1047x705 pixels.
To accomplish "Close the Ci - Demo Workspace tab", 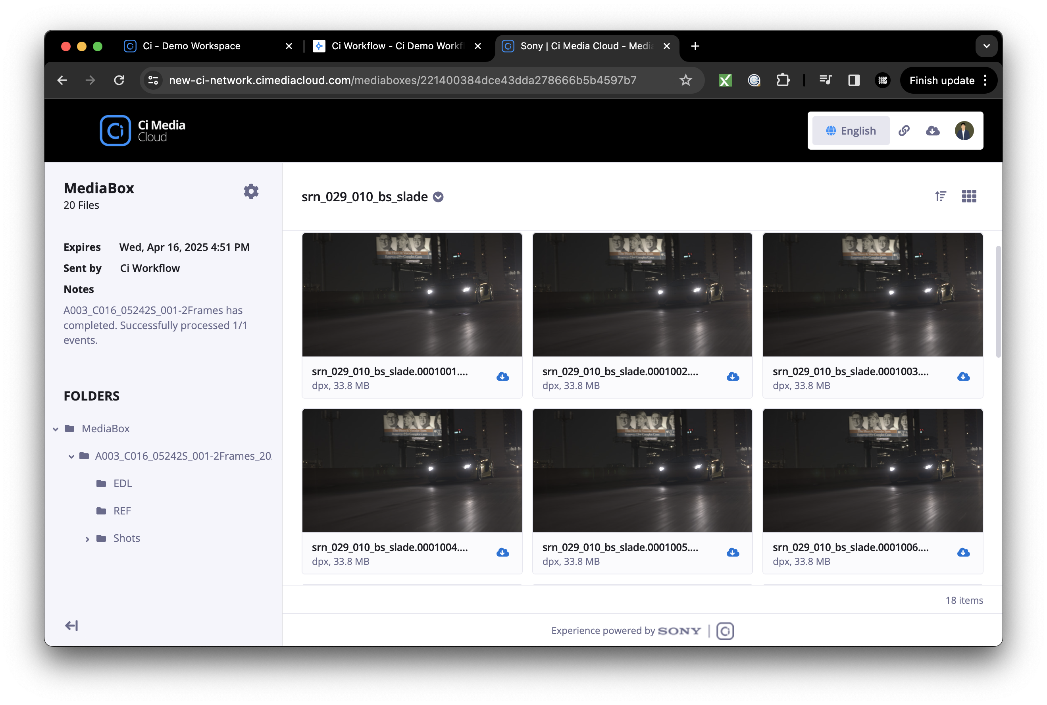I will [289, 46].
